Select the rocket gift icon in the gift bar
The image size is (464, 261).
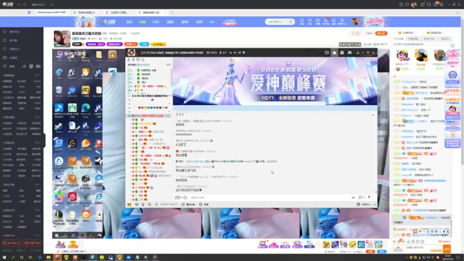click(x=335, y=244)
